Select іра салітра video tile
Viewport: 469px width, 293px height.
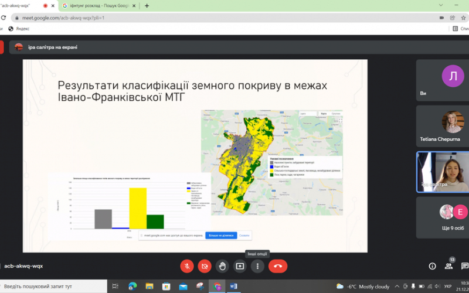tap(443, 172)
